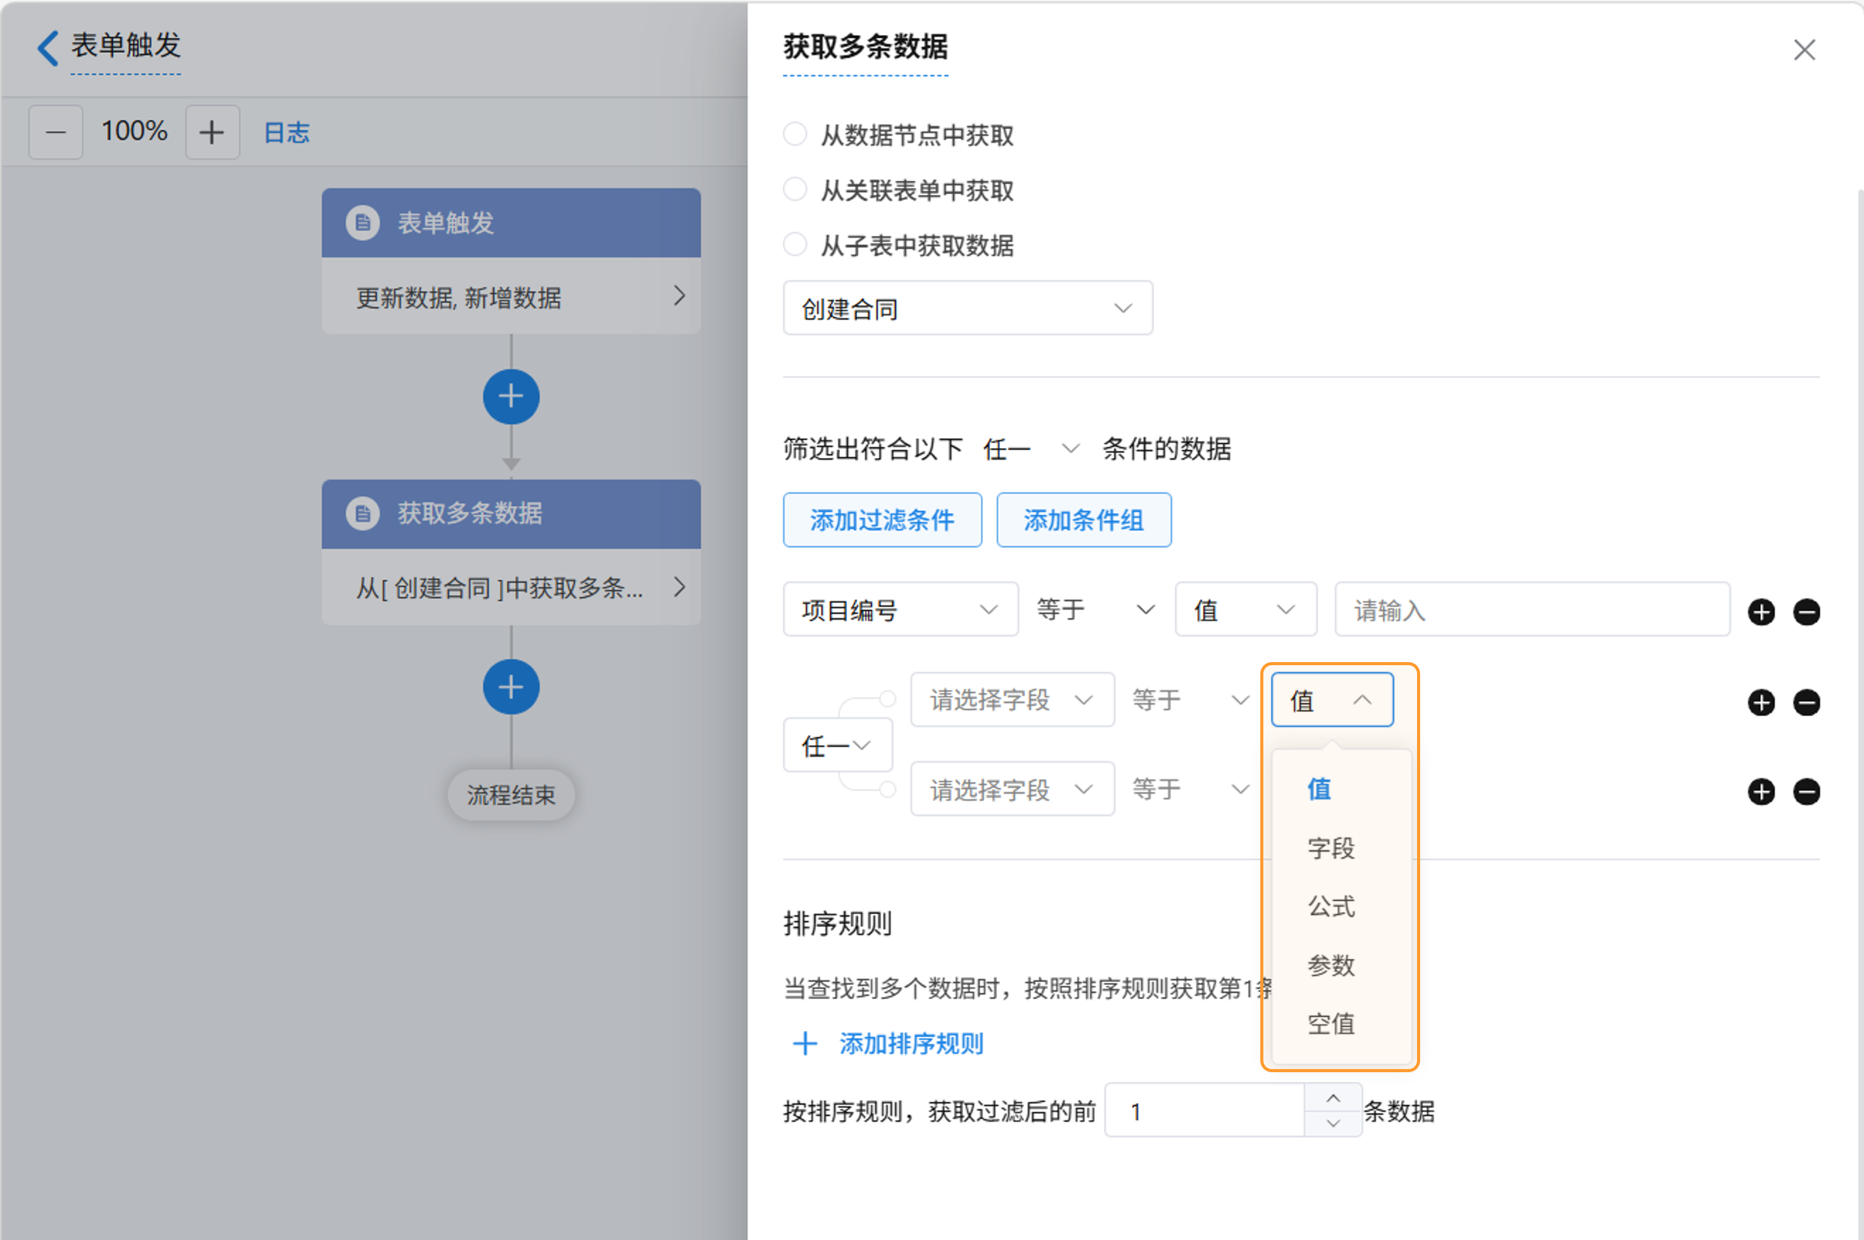Zoom out with the minus button
Viewport: 1864px width, 1240px height.
[x=55, y=132]
